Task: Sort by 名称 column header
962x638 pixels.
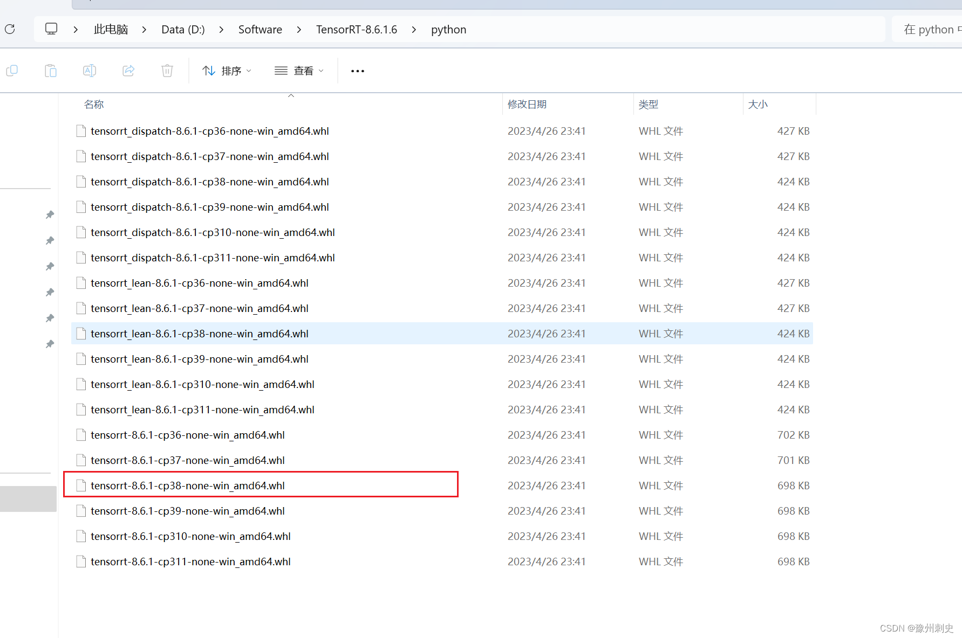Action: click(x=94, y=104)
